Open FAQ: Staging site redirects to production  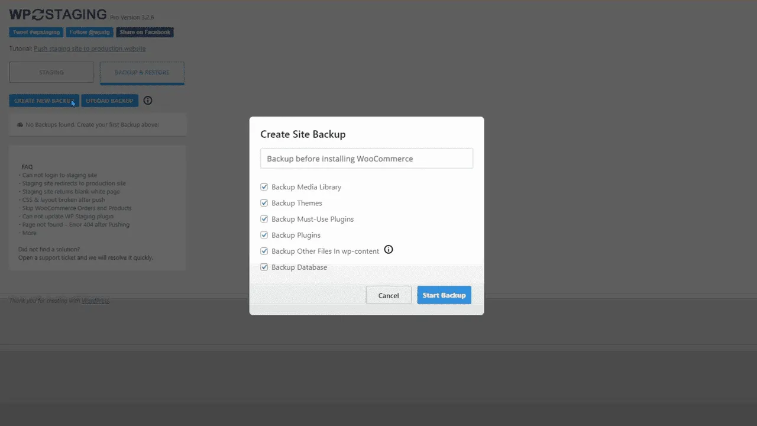point(74,183)
